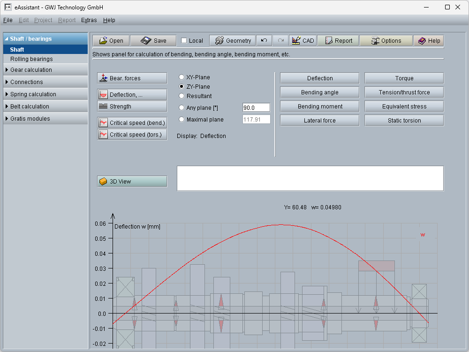Click the Open folder toolbar icon
The height and width of the screenshot is (352, 469).
point(102,41)
